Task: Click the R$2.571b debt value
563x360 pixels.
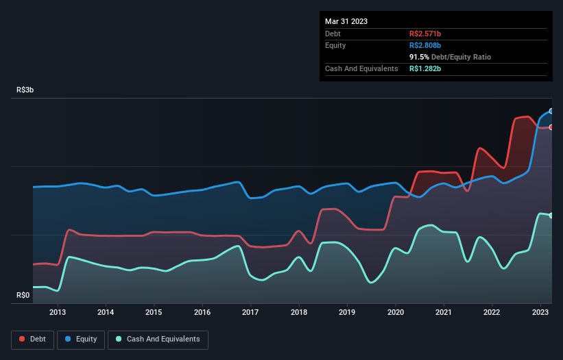Action: click(x=425, y=34)
